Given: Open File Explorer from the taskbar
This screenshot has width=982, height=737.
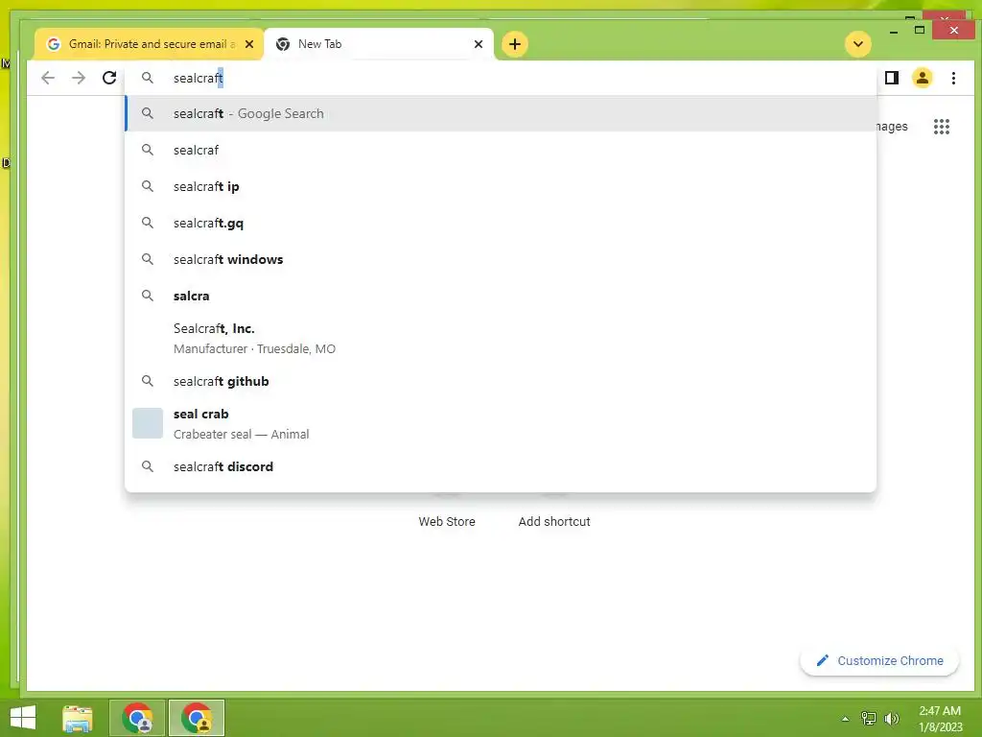Looking at the screenshot, I should coord(78,718).
